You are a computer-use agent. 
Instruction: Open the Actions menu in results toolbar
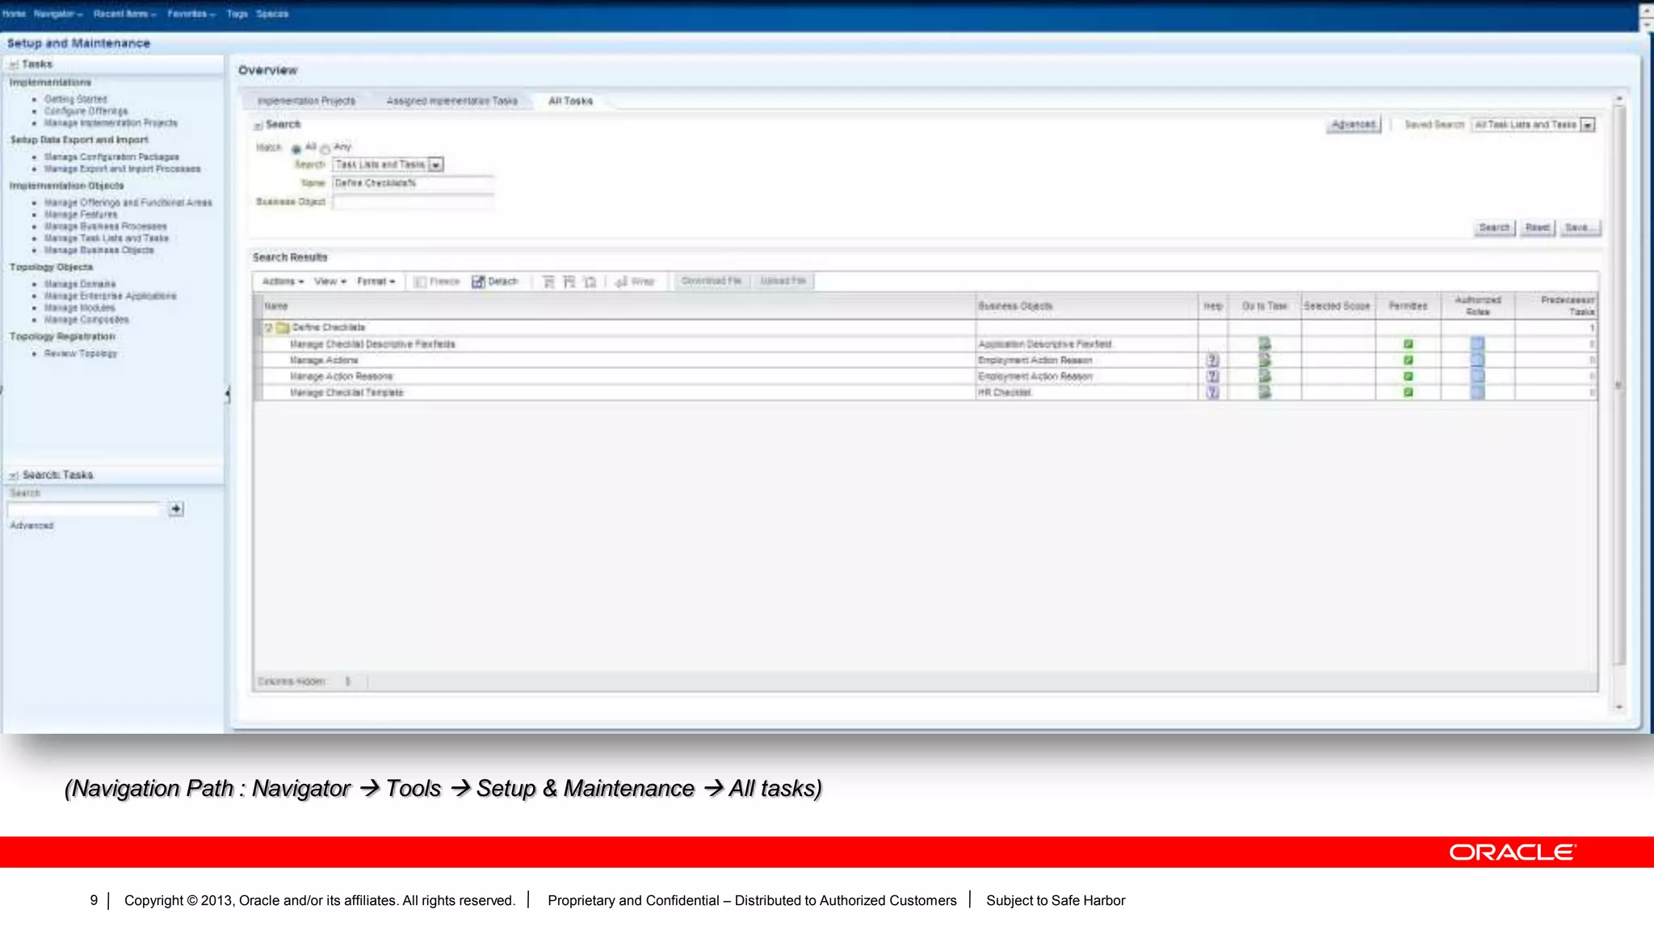click(x=283, y=282)
